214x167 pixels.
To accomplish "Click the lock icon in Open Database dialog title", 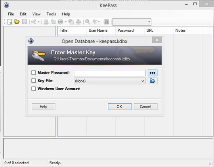I will (x=31, y=41).
